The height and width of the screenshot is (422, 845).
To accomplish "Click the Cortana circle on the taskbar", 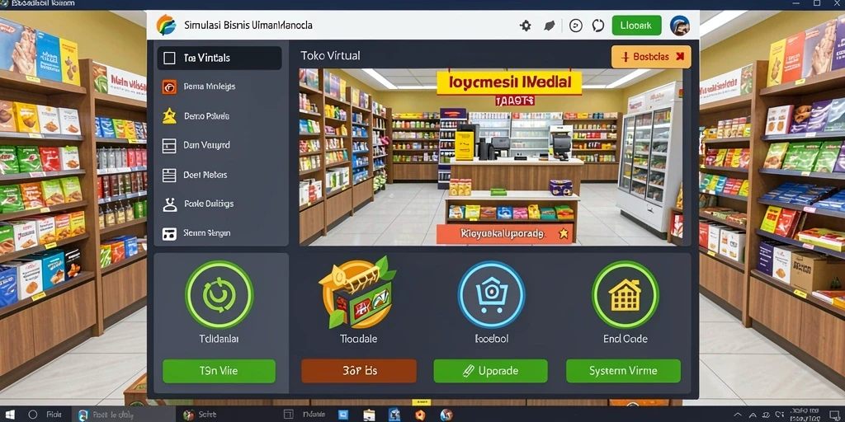I will tap(33, 415).
